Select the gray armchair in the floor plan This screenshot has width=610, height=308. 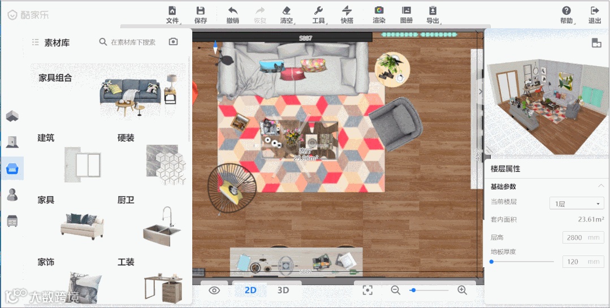pyautogui.click(x=396, y=124)
